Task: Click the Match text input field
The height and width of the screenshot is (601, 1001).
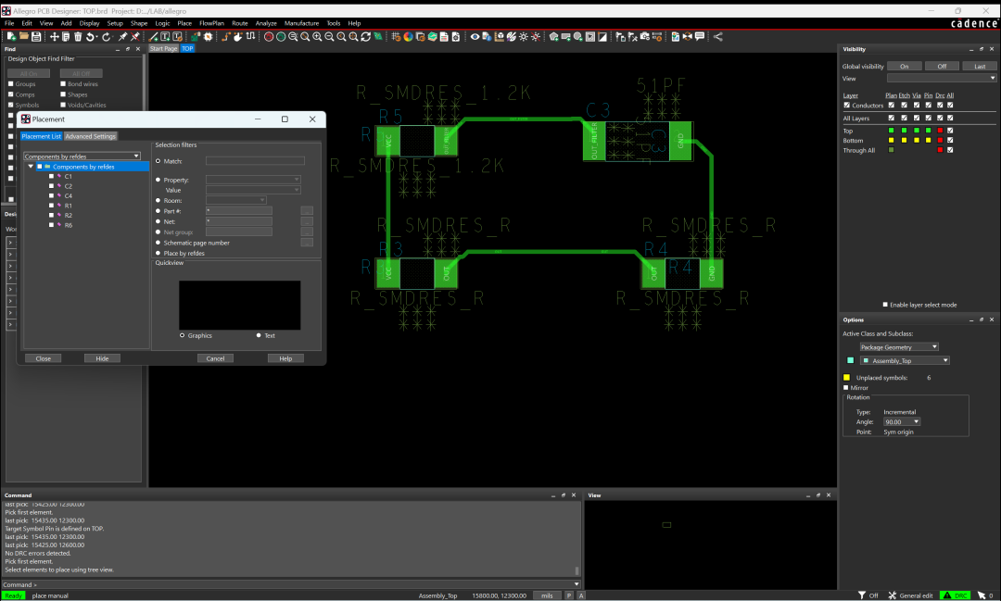Action: click(254, 161)
